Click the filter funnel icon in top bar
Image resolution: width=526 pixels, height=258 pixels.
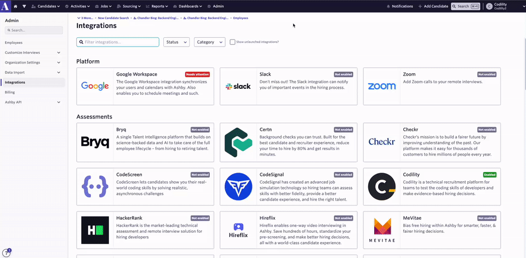[x=24, y=7]
